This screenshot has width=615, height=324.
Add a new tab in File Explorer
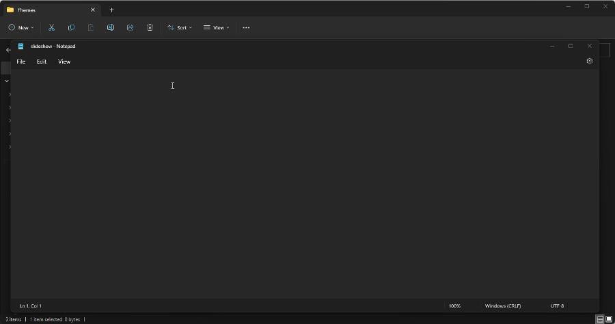[x=111, y=10]
